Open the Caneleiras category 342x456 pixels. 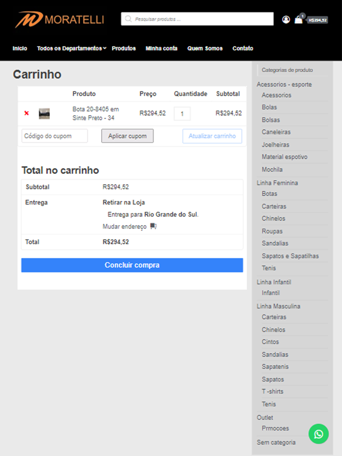point(276,132)
